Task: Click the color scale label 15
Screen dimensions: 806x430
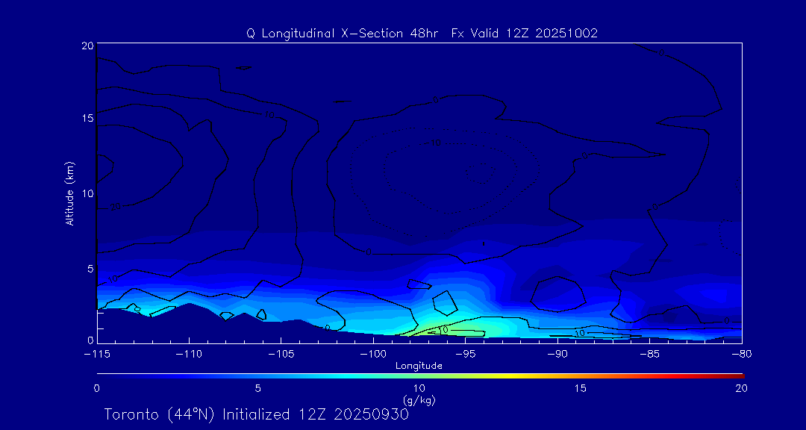Action: coord(581,388)
